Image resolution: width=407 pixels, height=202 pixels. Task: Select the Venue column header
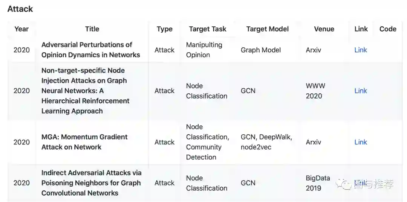click(324, 29)
